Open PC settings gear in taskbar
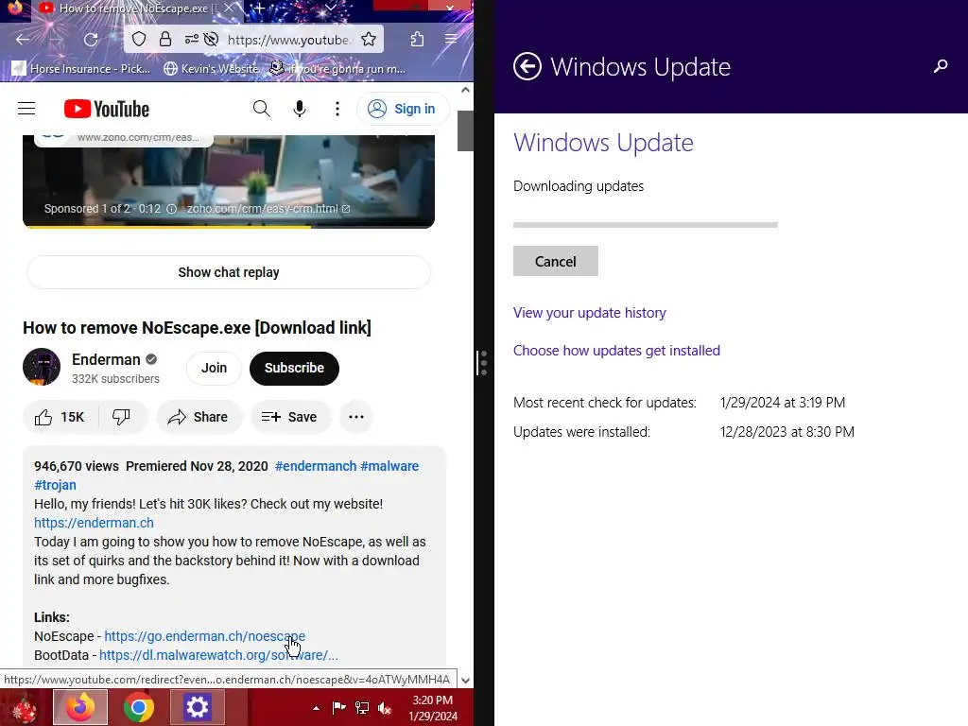This screenshot has height=726, width=968. [197, 707]
